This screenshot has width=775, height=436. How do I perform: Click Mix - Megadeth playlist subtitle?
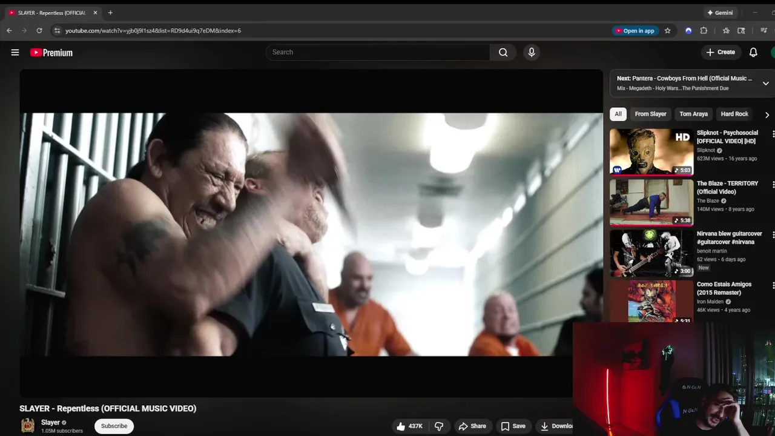[x=673, y=88]
